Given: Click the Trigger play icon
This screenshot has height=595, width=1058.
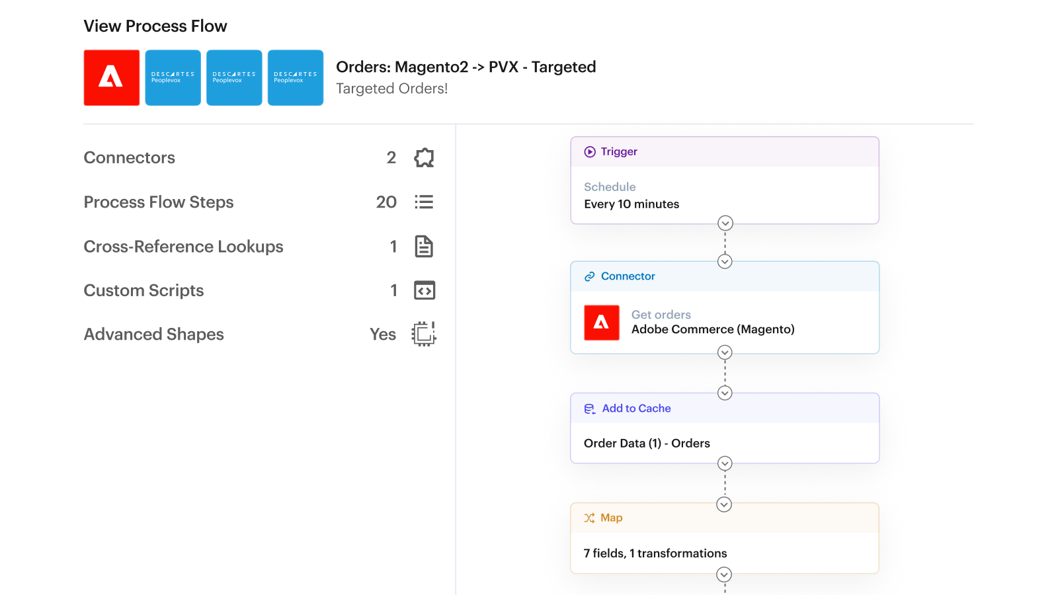Looking at the screenshot, I should coord(590,152).
